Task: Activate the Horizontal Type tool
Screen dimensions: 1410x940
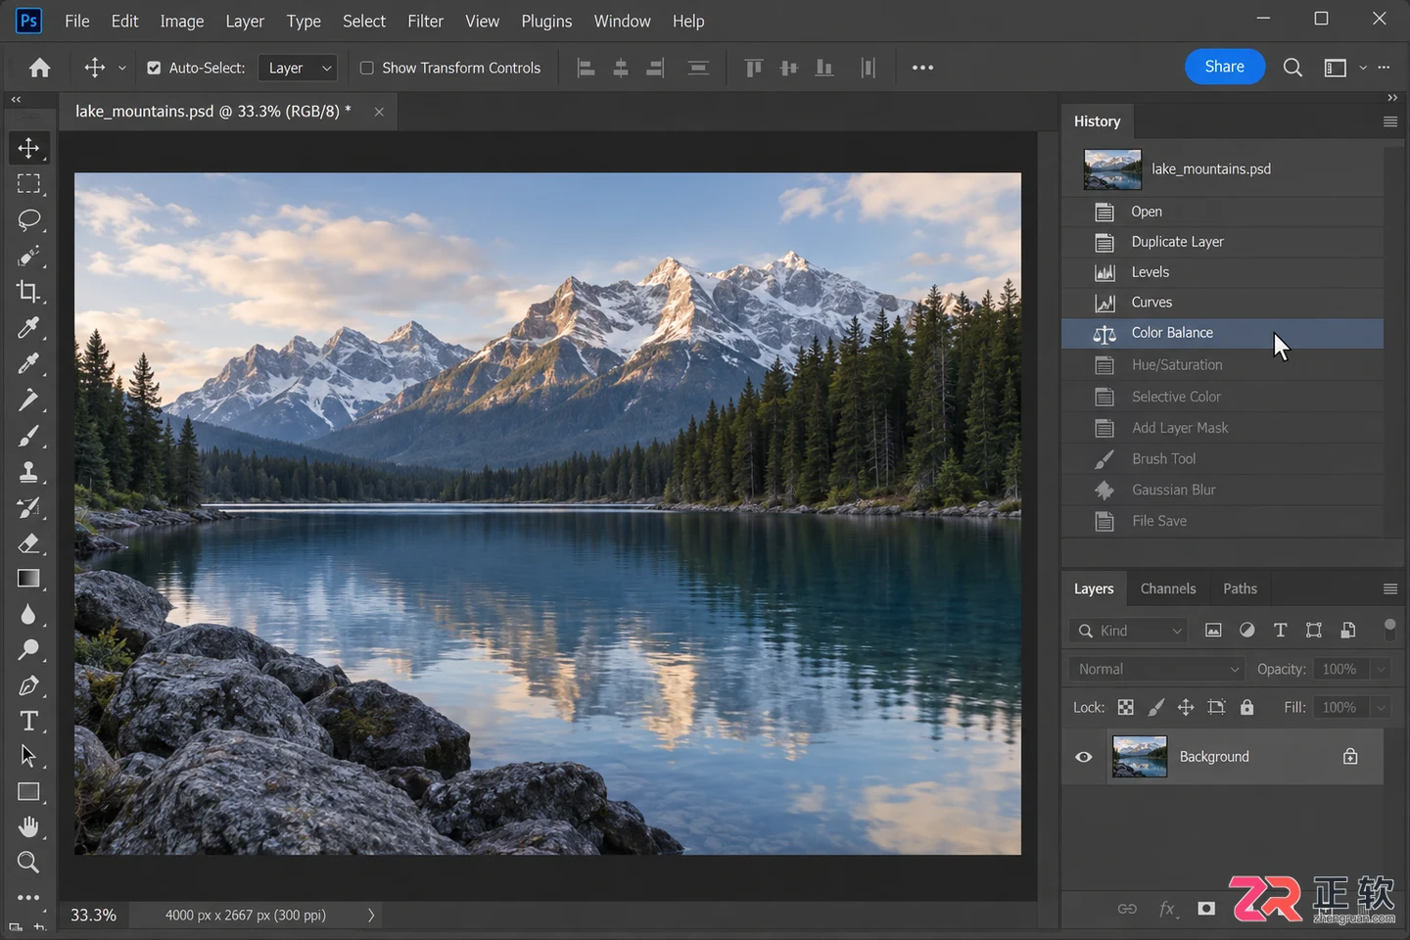Action: pos(28,721)
